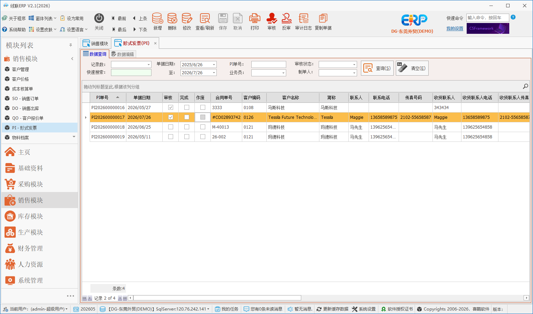The width and height of the screenshot is (533, 314).
Task: Toggle 作废 checkbox for PI202600000018
Action: point(203,127)
